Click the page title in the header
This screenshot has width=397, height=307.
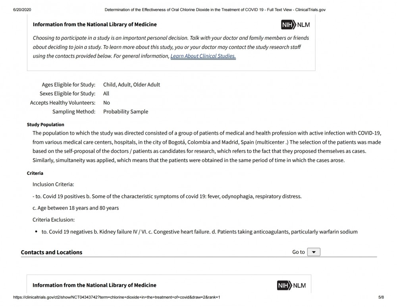(x=215, y=10)
